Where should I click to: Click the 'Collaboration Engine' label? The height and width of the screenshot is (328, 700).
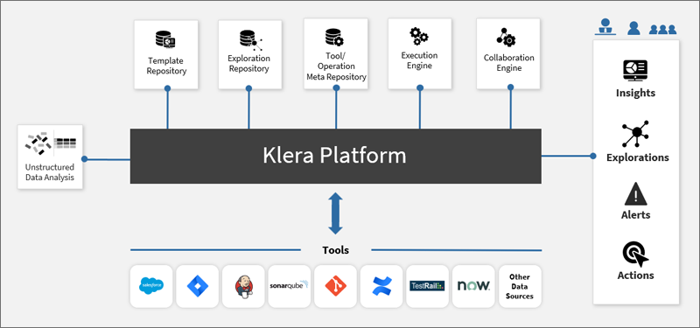click(509, 63)
